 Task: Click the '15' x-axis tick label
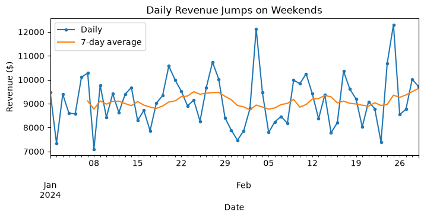pos(138,163)
